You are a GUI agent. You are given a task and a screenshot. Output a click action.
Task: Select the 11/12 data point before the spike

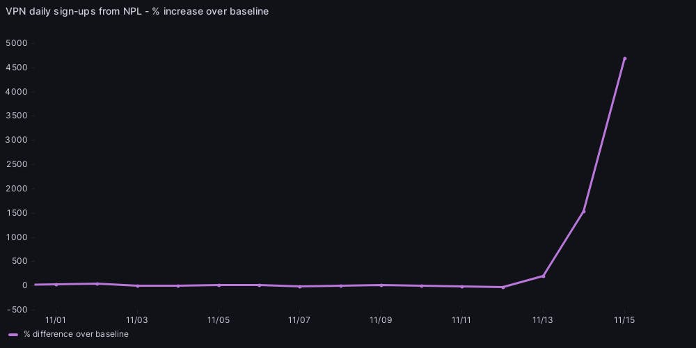pyautogui.click(x=503, y=287)
